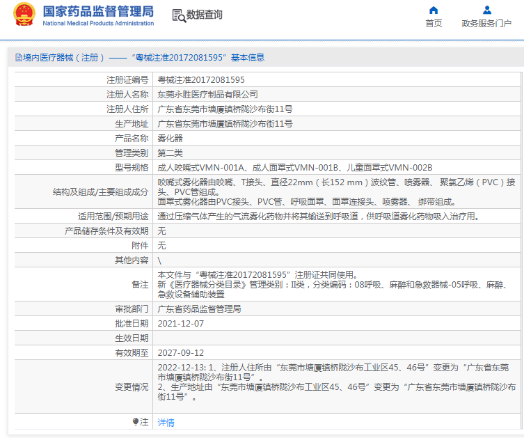
Task: Click approval date 2021-12-07
Action: [x=181, y=323]
